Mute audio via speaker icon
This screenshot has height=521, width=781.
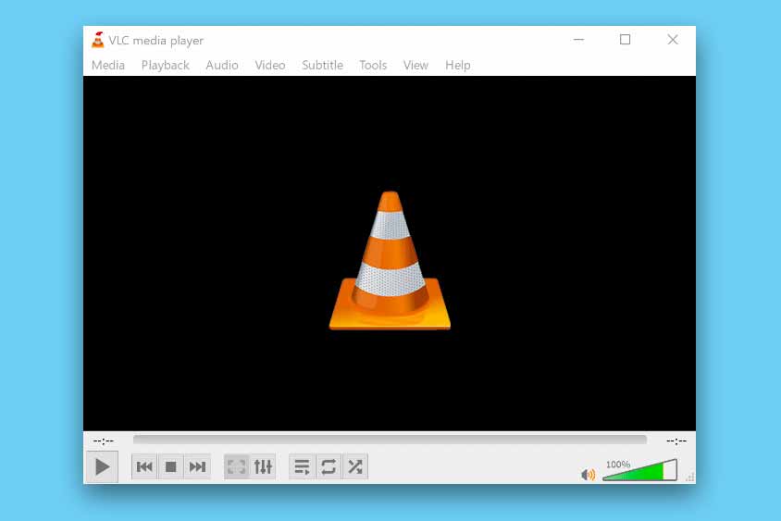[588, 475]
